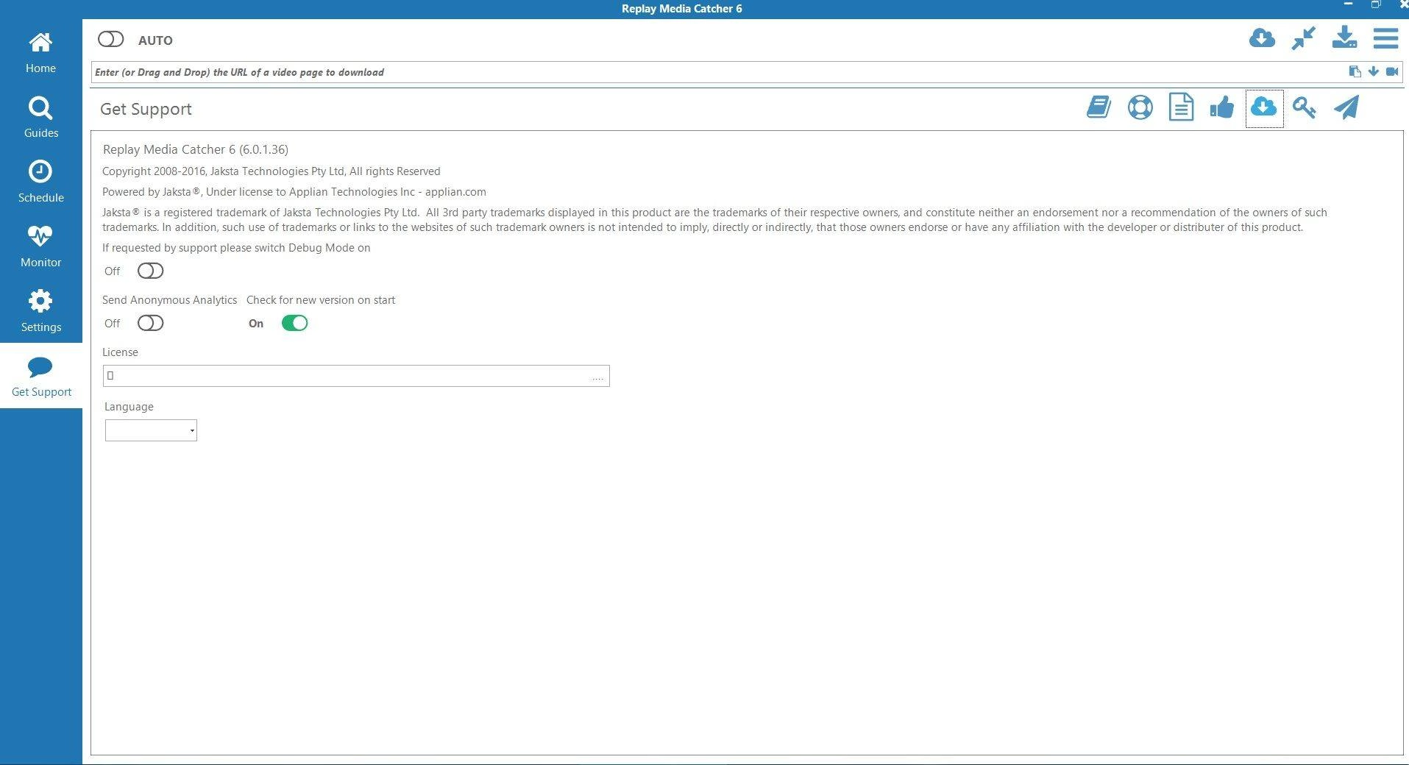Click the cloud download icon in the Get Support toolbar
1409x765 pixels.
coord(1264,107)
